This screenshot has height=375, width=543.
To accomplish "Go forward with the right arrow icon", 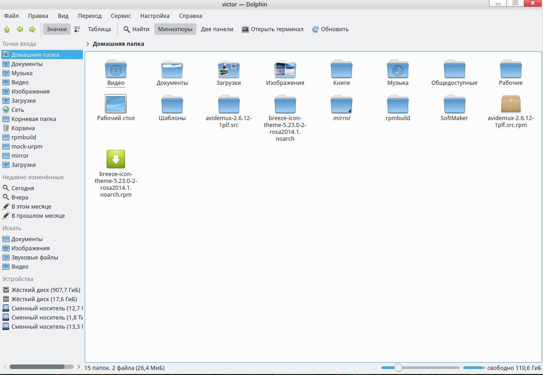I will [x=32, y=29].
